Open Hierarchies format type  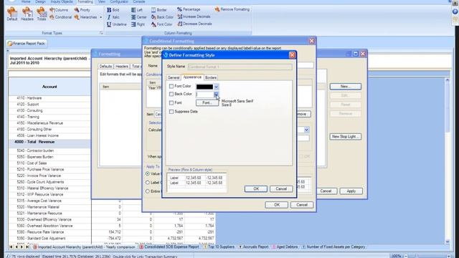86,17
